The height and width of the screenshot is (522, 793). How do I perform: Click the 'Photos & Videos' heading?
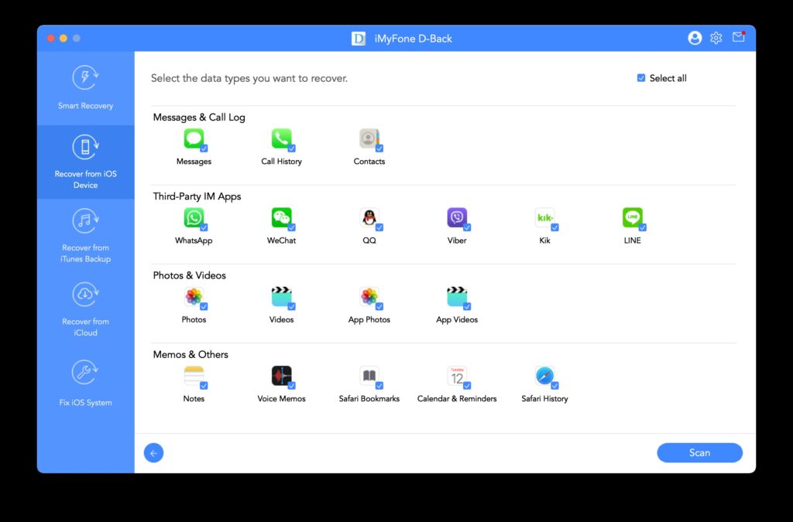(190, 275)
